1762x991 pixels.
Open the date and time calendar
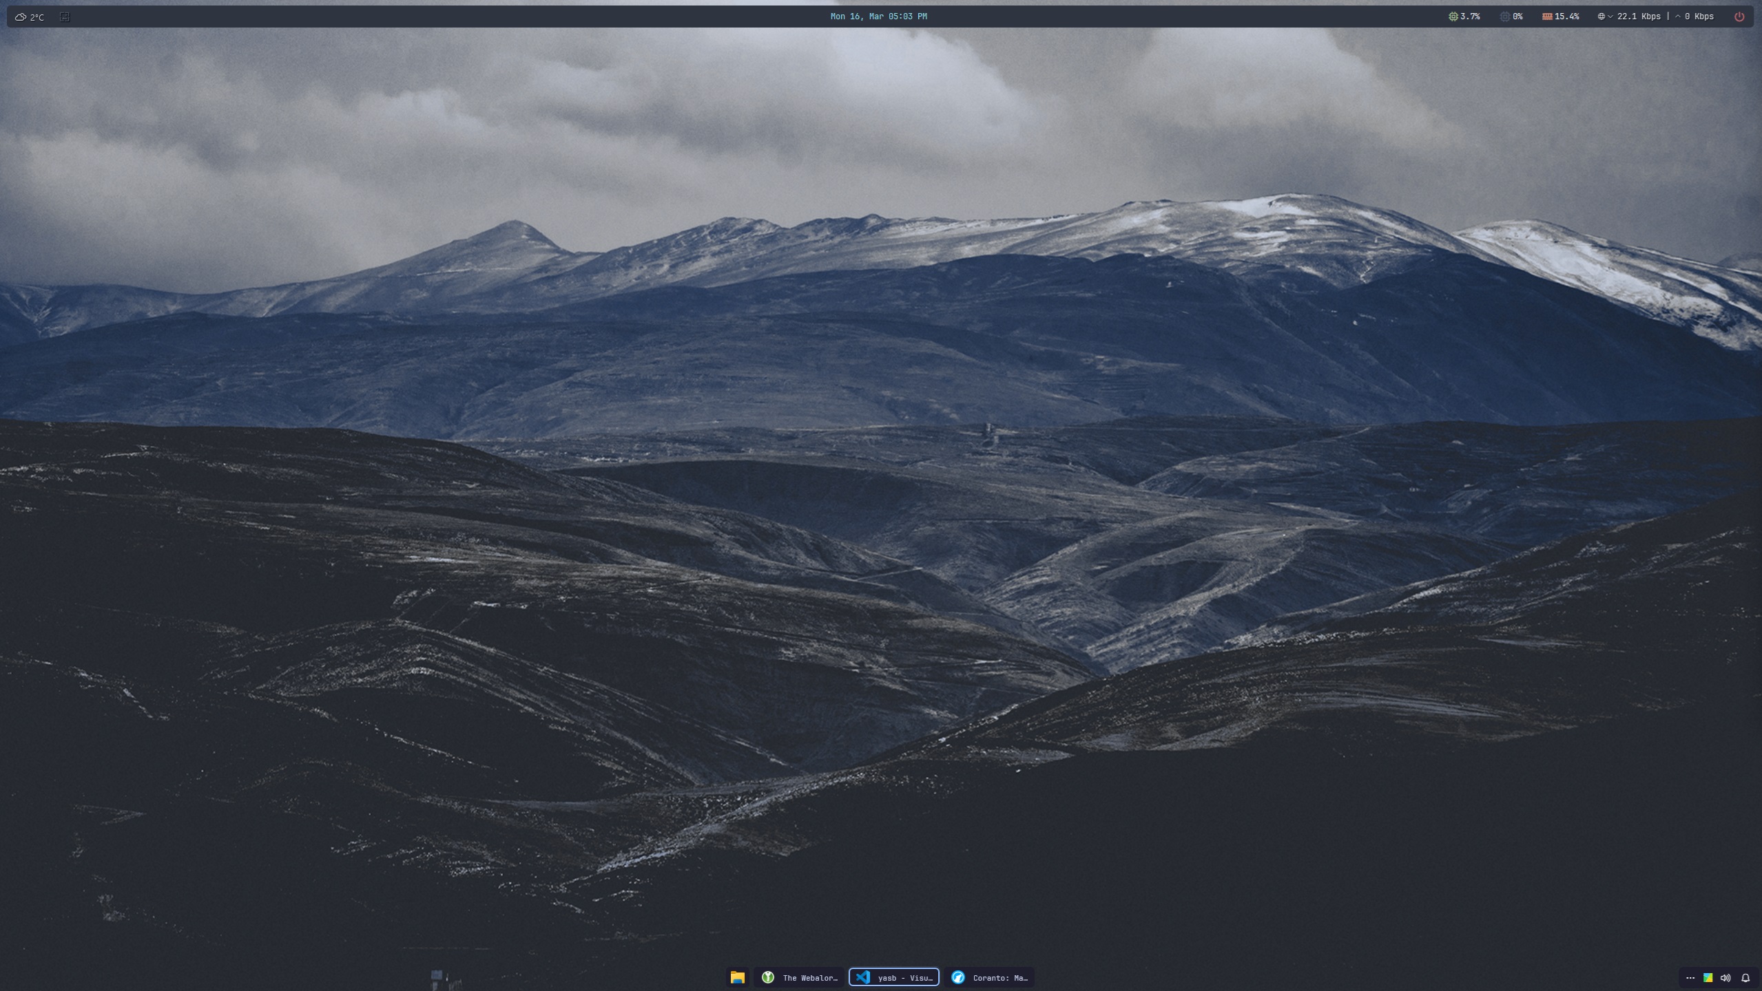(x=878, y=17)
